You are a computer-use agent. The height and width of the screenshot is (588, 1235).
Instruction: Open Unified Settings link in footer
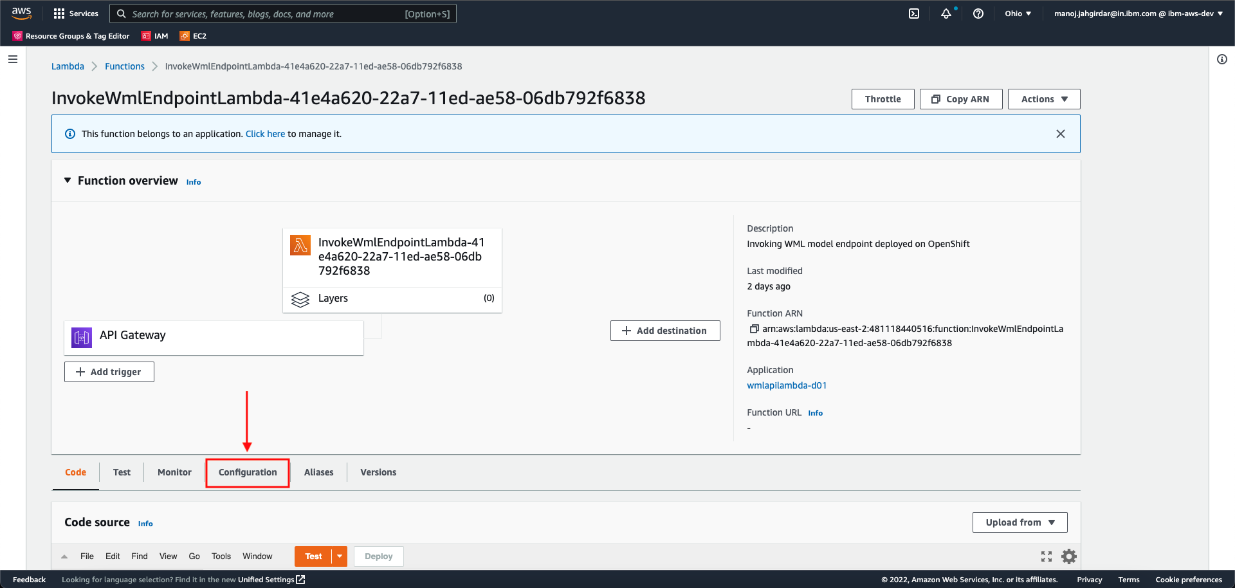[x=271, y=580]
